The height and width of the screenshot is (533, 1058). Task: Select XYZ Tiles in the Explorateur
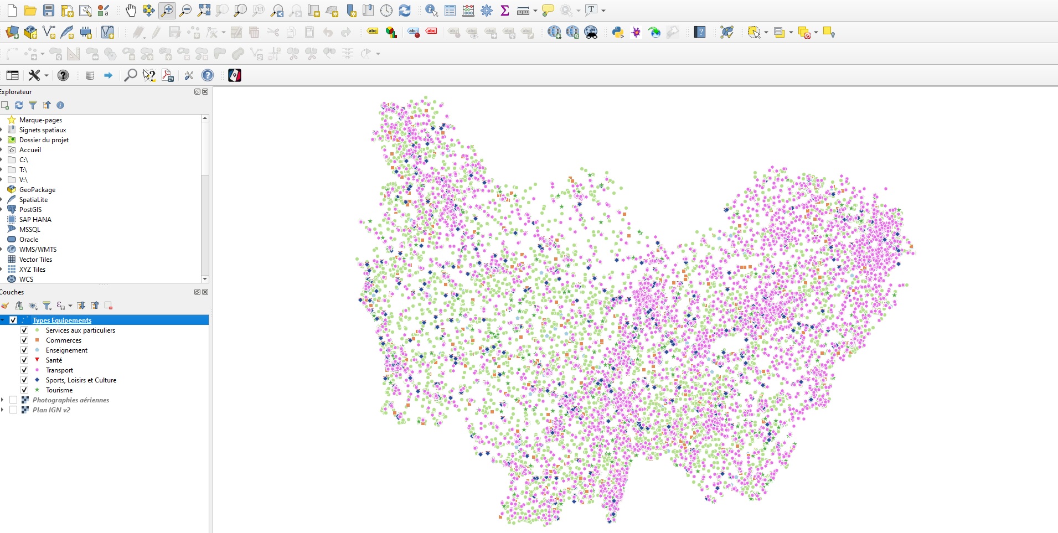[32, 269]
